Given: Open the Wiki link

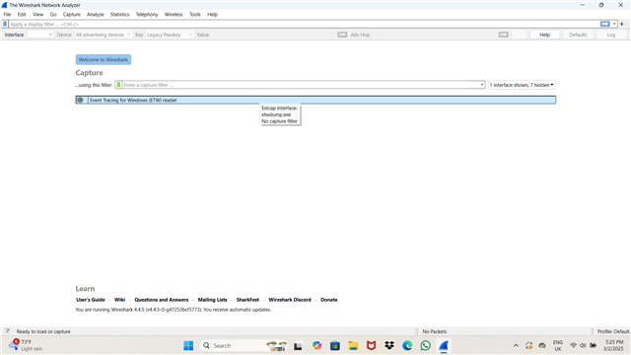Looking at the screenshot, I should pyautogui.click(x=119, y=300).
